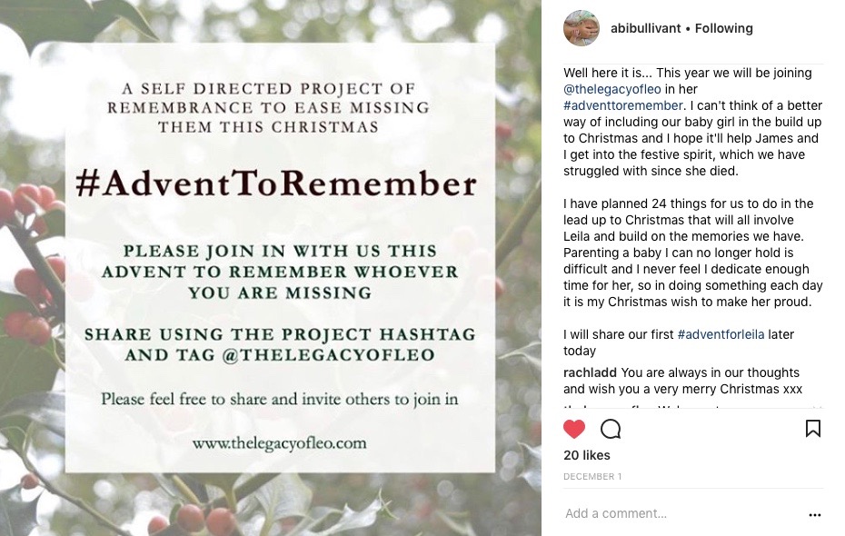Click in the Add a comment field
Image resolution: width=845 pixels, height=536 pixels.
click(x=672, y=513)
